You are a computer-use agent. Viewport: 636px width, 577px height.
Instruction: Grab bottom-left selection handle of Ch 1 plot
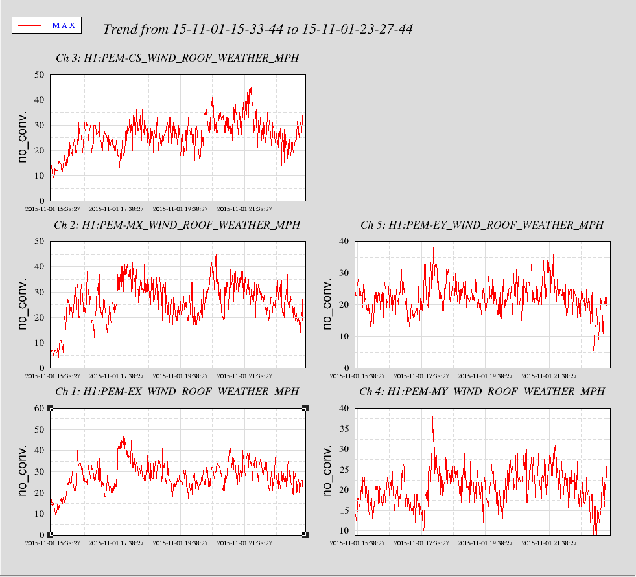(51, 535)
